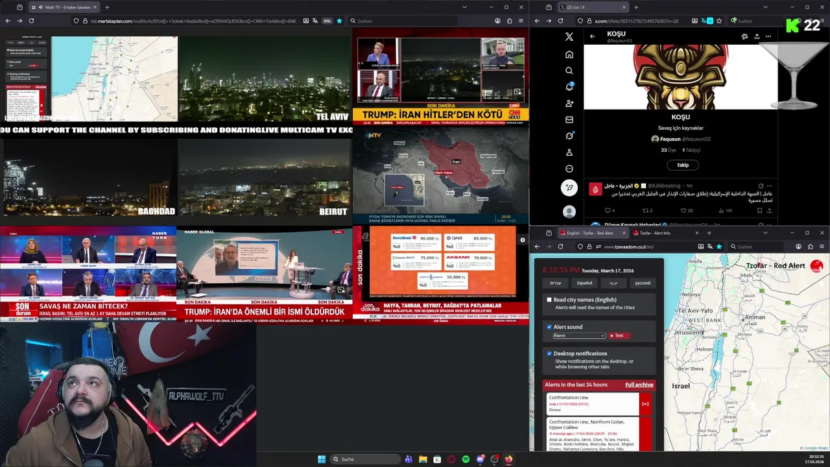
Task: Click the taskbar Suche search box
Action: tap(366, 459)
